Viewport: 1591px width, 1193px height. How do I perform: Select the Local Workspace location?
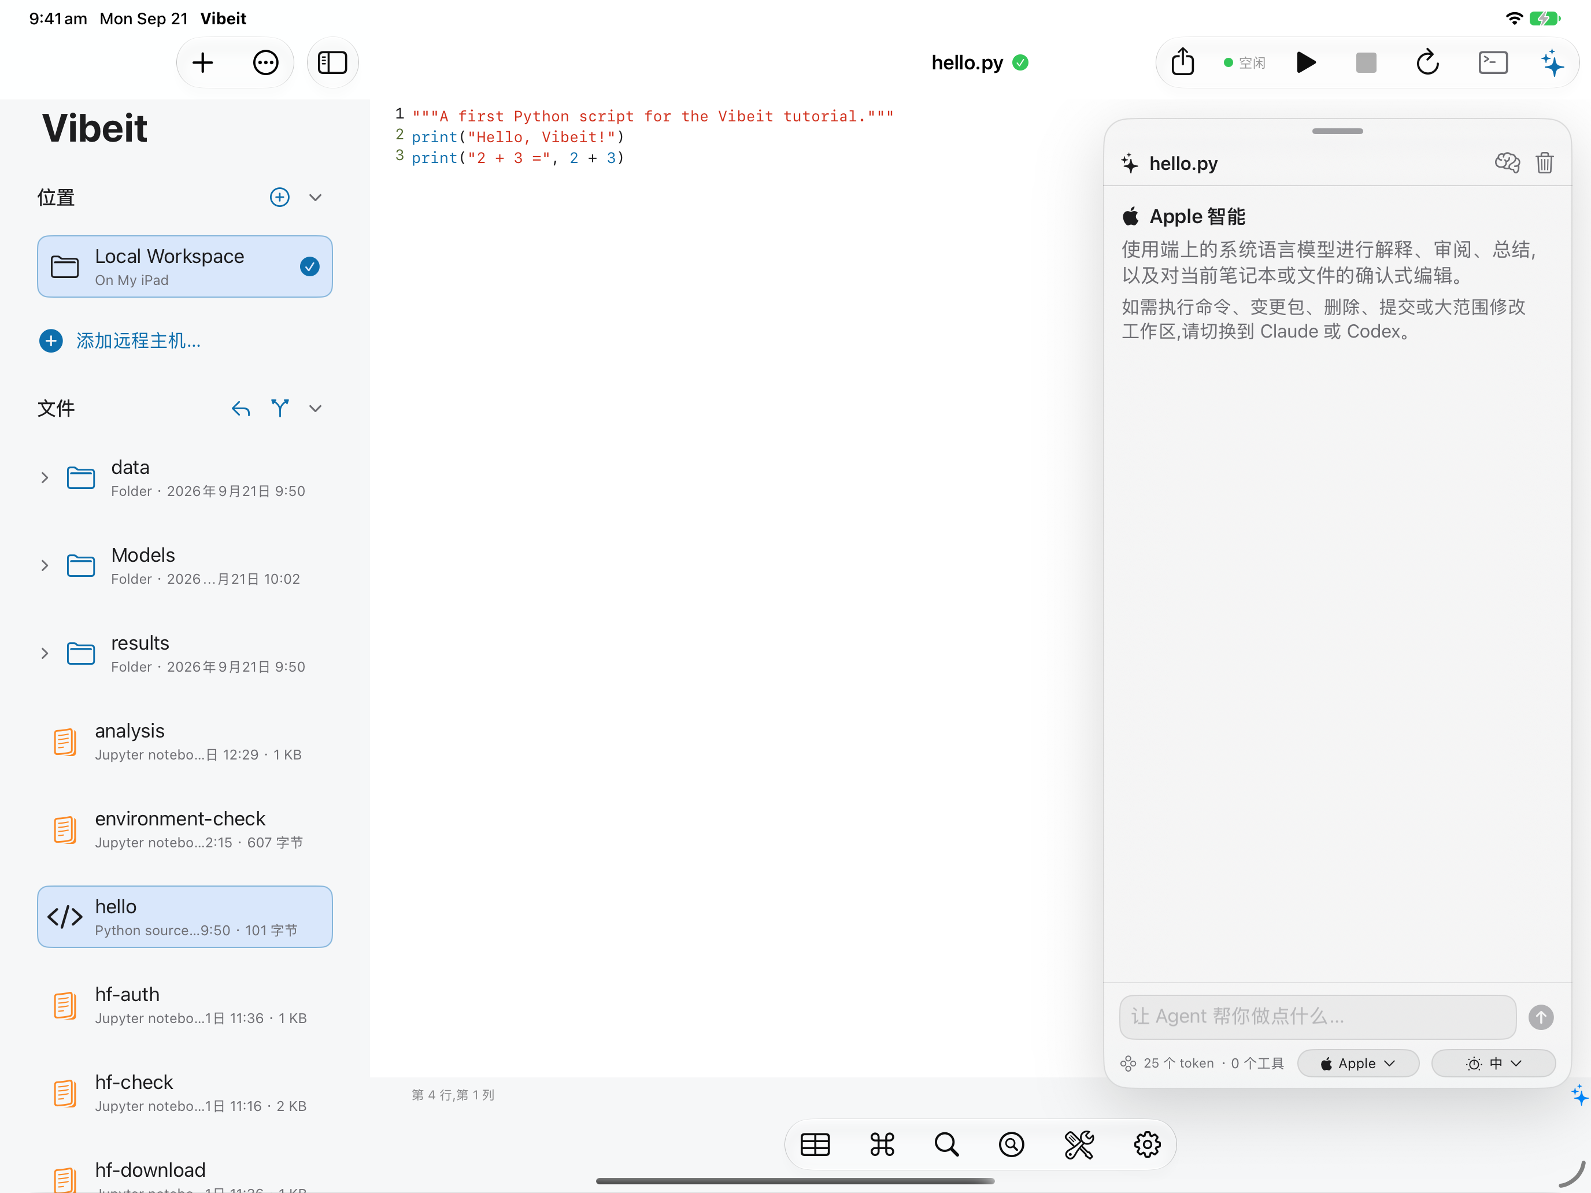pos(185,267)
